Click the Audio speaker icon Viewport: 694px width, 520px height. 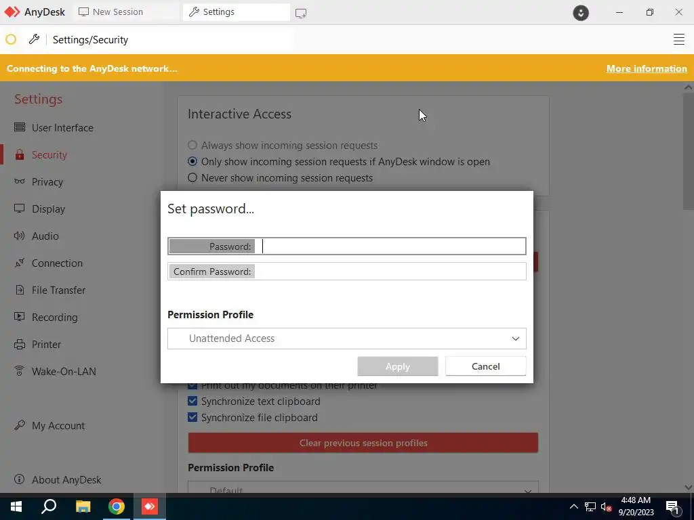tap(20, 236)
